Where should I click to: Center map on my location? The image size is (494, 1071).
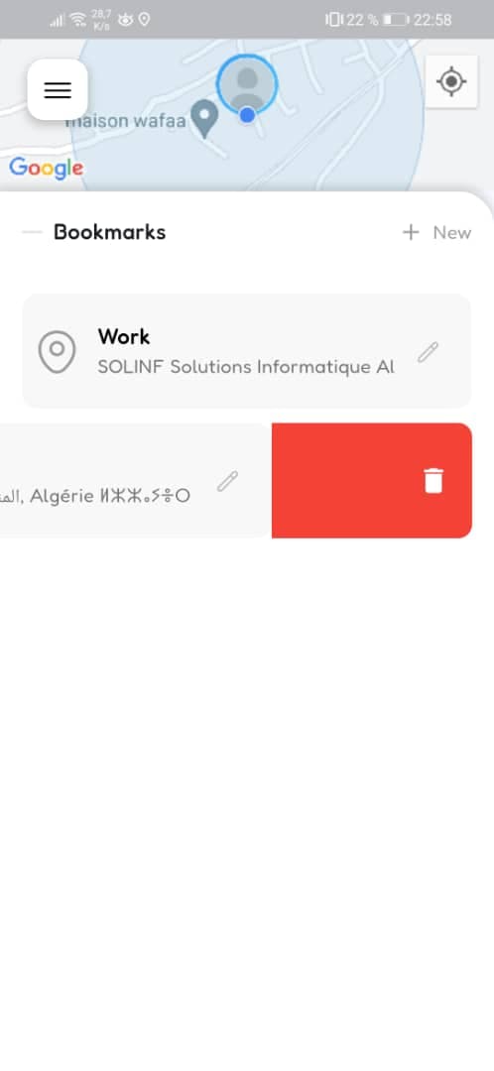[451, 82]
